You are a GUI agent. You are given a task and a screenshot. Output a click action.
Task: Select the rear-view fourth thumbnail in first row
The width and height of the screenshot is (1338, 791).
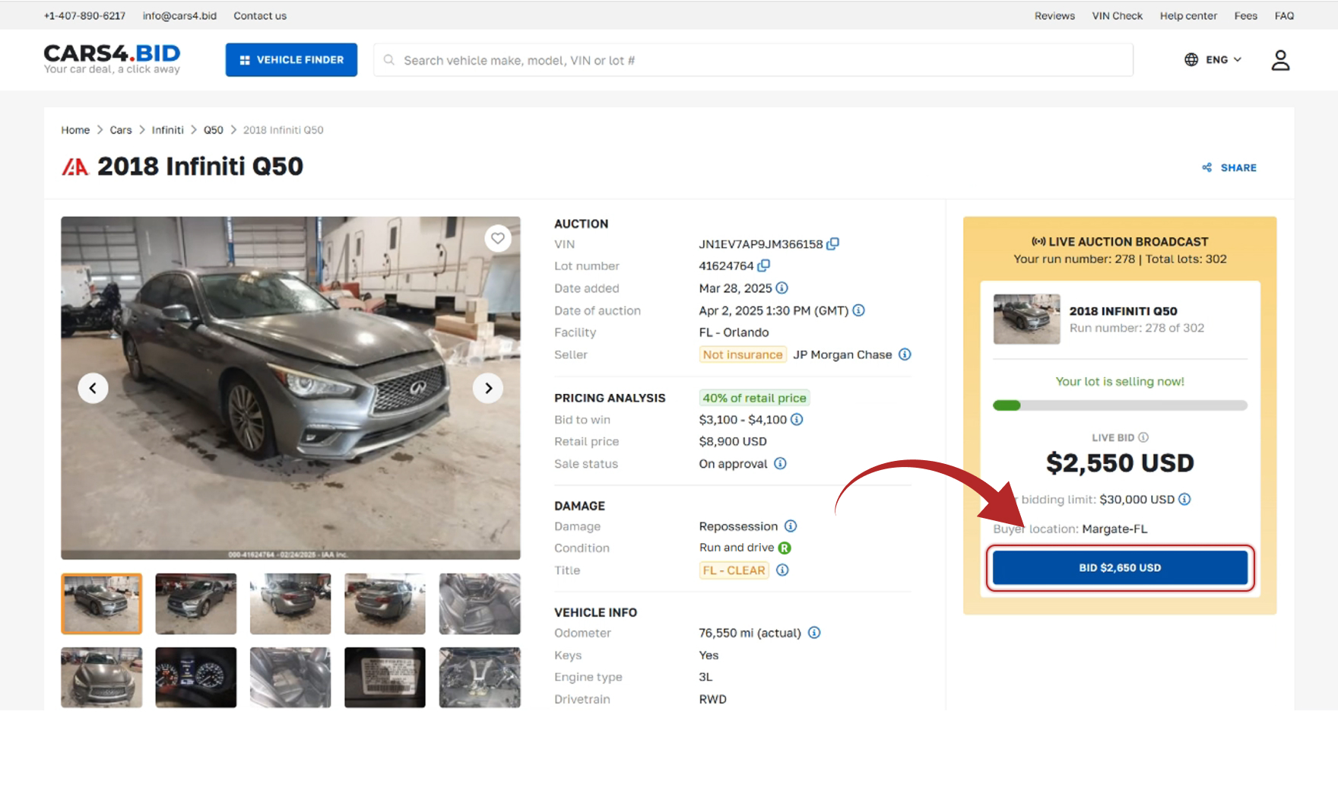(x=385, y=604)
